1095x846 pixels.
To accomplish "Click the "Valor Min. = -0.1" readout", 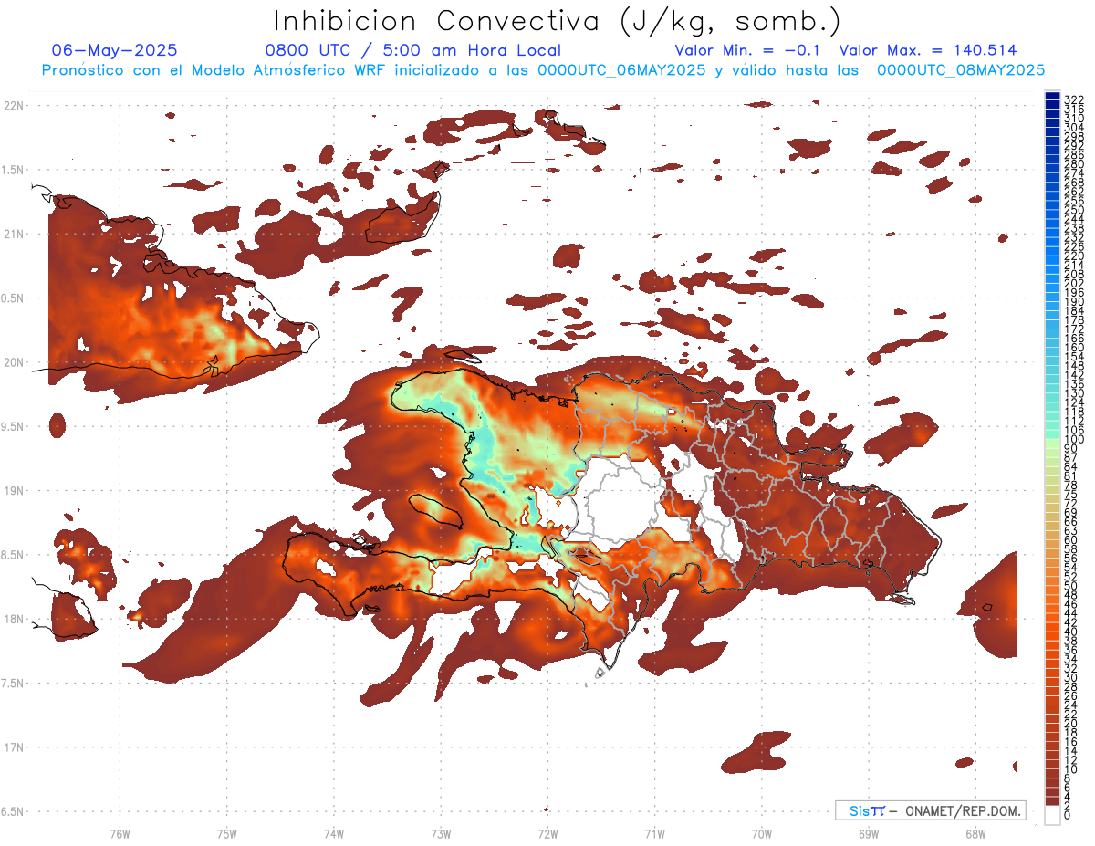I will [748, 51].
